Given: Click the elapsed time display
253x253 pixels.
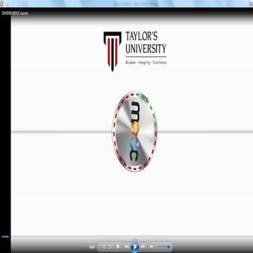Looking at the screenshot, I should (92, 247).
